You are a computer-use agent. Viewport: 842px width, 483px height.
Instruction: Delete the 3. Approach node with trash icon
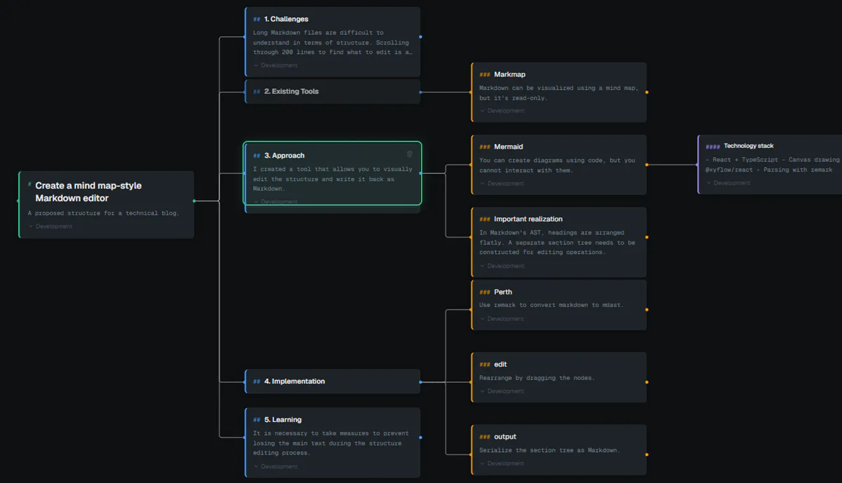[x=410, y=154]
